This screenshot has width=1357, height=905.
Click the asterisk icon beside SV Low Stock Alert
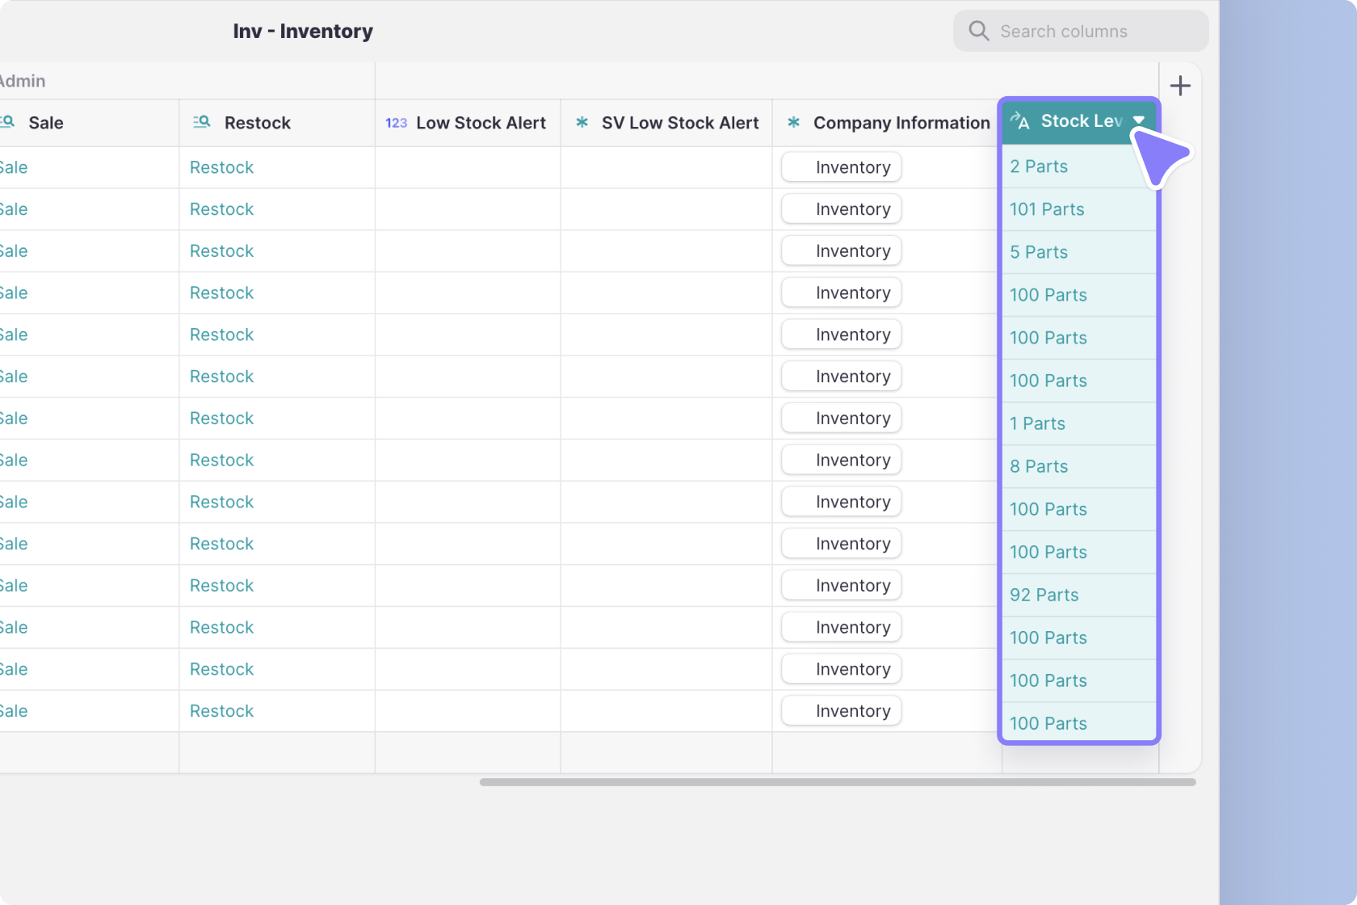coord(582,123)
